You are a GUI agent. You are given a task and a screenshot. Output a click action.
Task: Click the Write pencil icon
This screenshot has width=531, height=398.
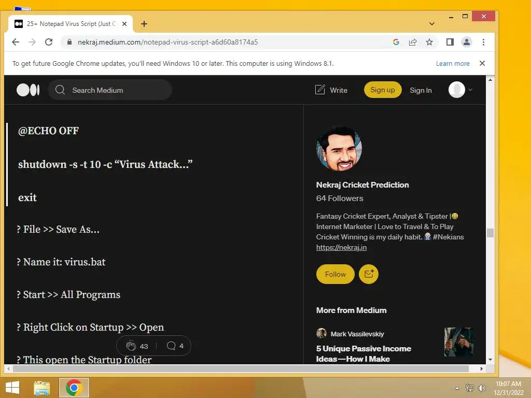(320, 90)
